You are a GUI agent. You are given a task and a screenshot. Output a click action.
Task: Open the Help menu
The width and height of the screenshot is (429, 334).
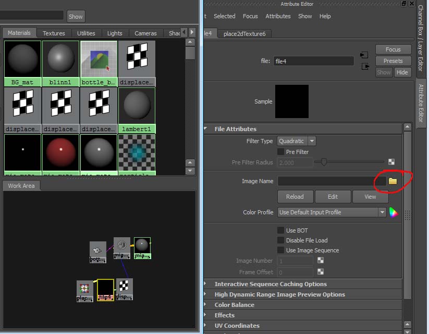click(325, 16)
